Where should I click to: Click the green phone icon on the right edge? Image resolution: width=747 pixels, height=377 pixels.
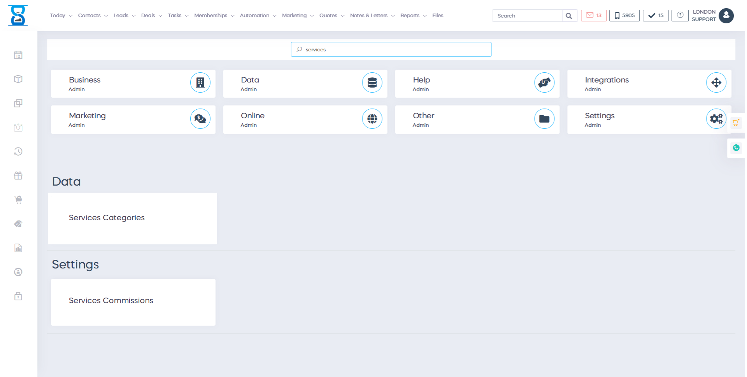(736, 148)
